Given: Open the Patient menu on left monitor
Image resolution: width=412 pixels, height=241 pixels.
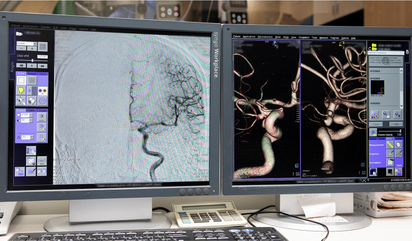Looking at the screenshot, I should click(16, 26).
